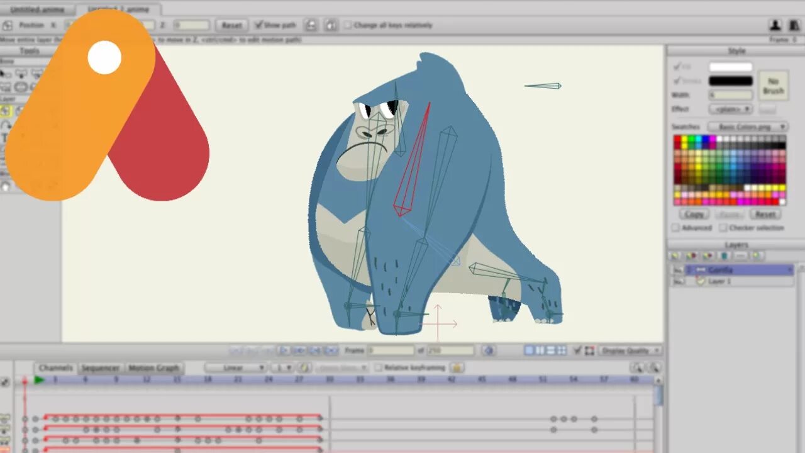
Task: Click the No Brush button
Action: coord(773,86)
